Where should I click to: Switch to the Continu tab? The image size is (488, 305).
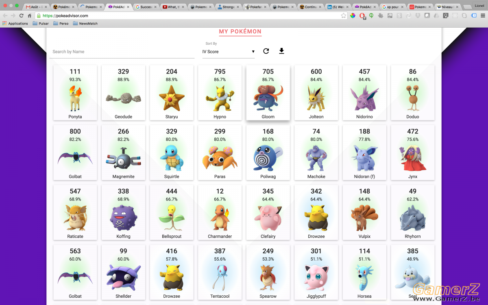coord(311,7)
